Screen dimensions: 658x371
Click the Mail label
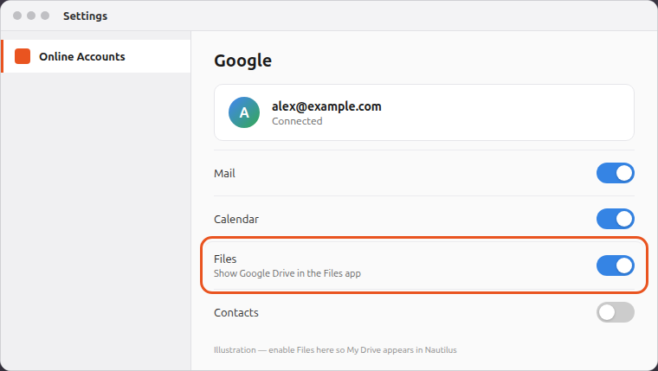pos(224,174)
